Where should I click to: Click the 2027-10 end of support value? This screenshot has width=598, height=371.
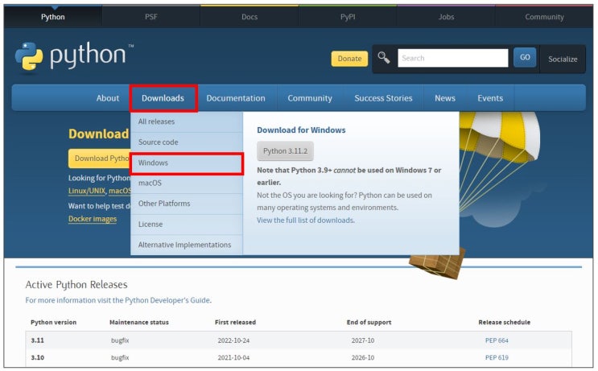tap(363, 340)
